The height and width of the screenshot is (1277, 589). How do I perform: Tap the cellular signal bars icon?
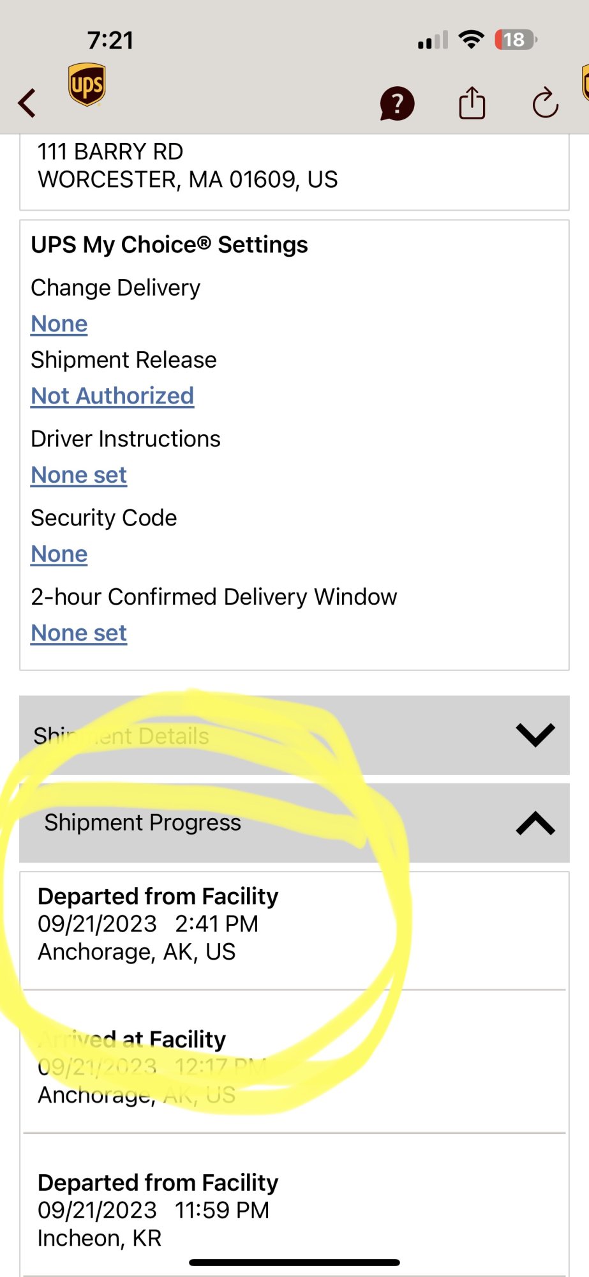pos(433,41)
